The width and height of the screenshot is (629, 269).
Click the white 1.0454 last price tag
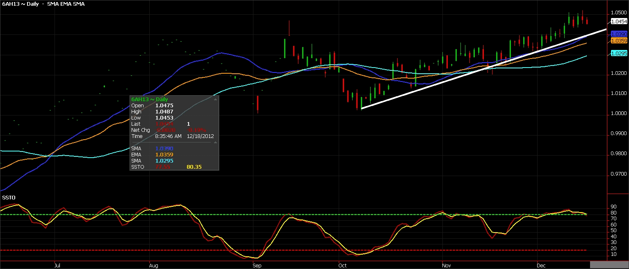(619, 21)
